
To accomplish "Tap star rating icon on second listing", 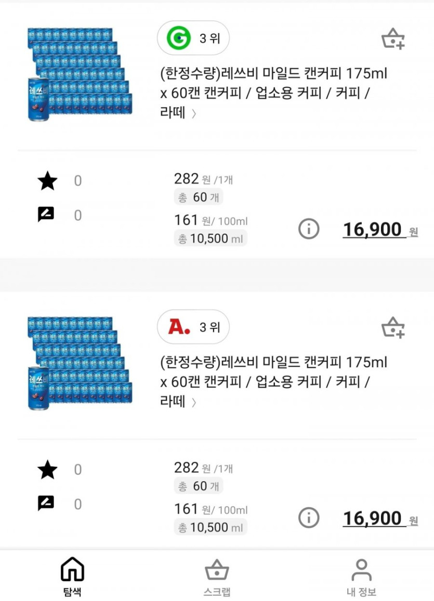I will pyautogui.click(x=47, y=470).
